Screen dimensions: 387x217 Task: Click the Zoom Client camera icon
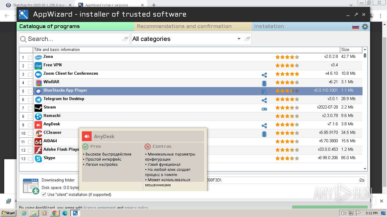(38, 74)
